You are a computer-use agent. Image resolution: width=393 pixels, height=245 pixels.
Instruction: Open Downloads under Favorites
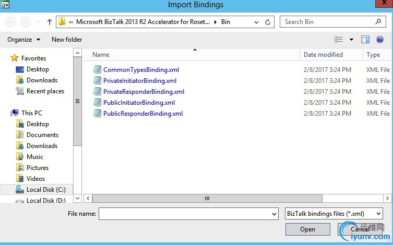coord(42,80)
